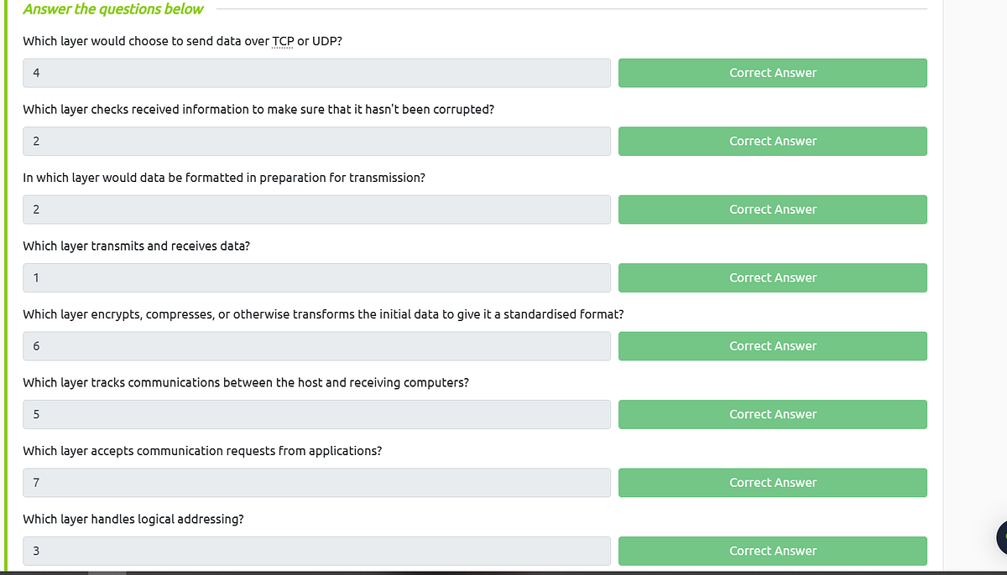Click the answer field for tracks communications question
Screen dimensions: 1007x575
316,414
